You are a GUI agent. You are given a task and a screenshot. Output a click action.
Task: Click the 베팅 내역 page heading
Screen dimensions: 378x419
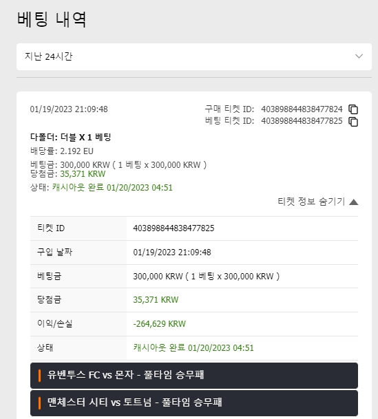52,19
